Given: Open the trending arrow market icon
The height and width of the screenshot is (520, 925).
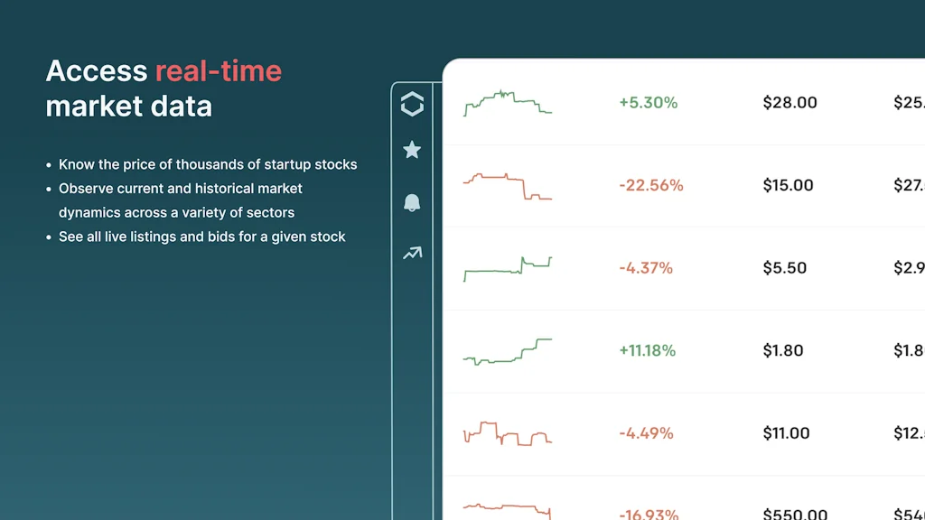Looking at the screenshot, I should coord(412,254).
